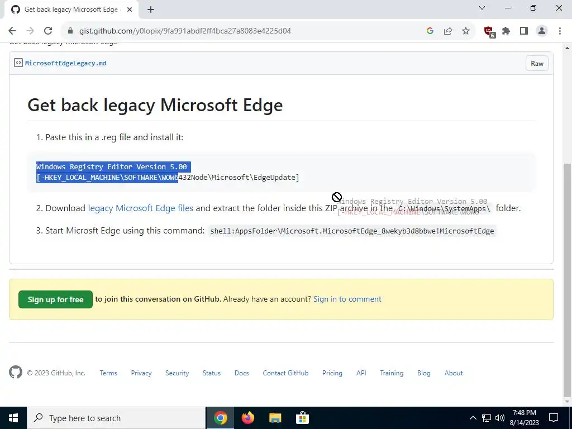Screen dimensions: 572x429
Task: Open the uBlock Origin extension
Action: coord(489,31)
